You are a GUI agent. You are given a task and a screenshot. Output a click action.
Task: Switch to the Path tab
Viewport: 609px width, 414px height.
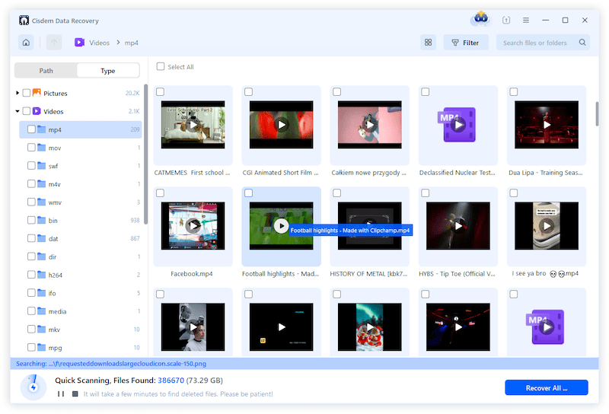[46, 71]
